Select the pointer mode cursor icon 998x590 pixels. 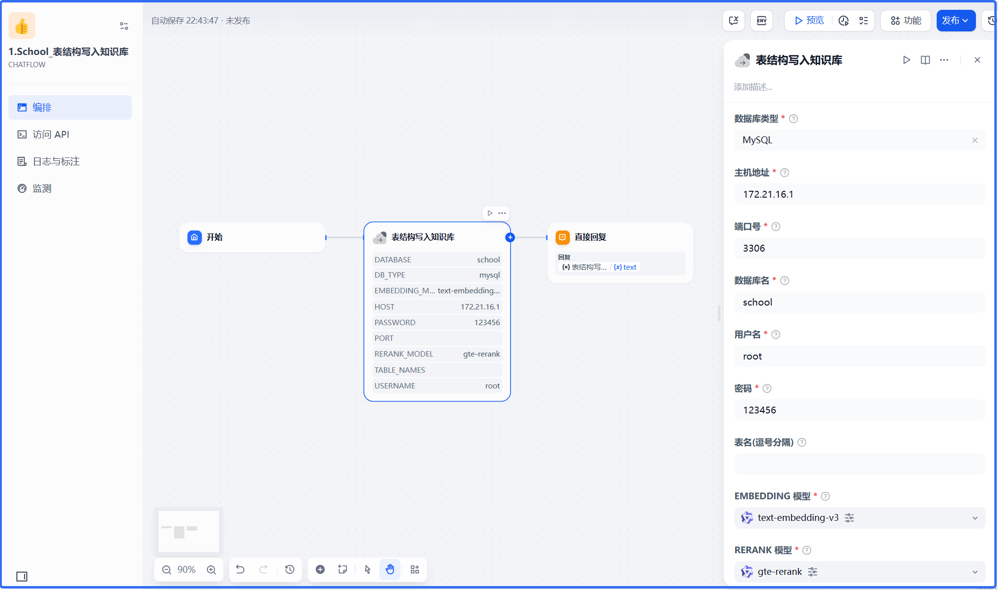coord(367,569)
